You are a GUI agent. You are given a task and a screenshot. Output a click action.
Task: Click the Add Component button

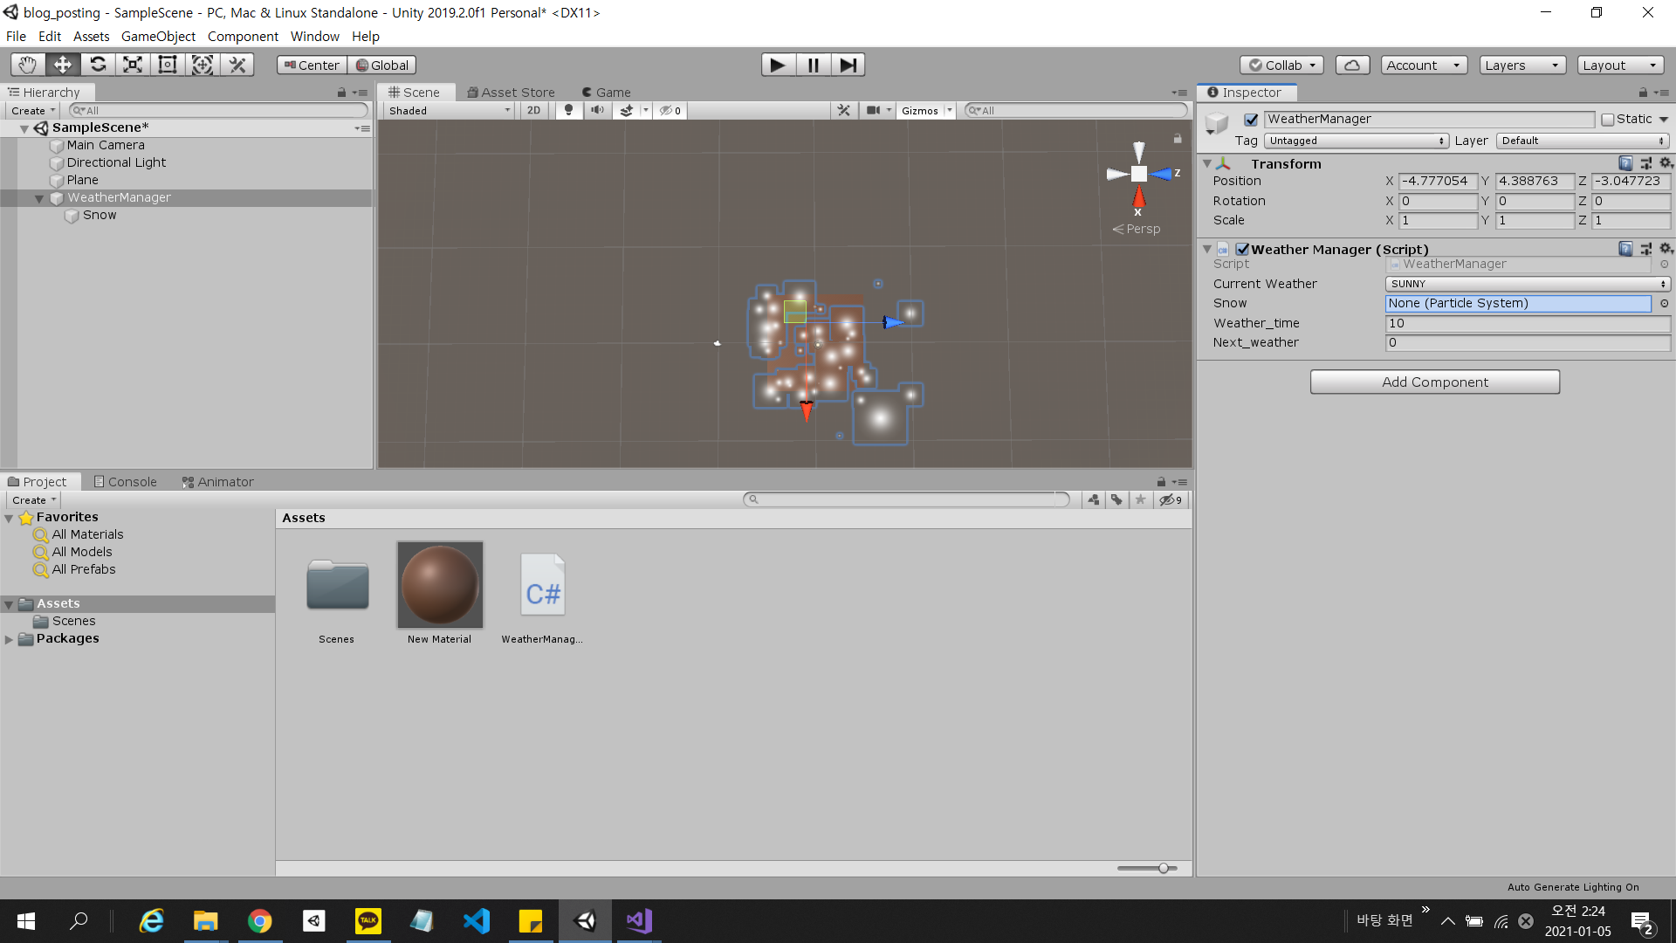pos(1434,382)
